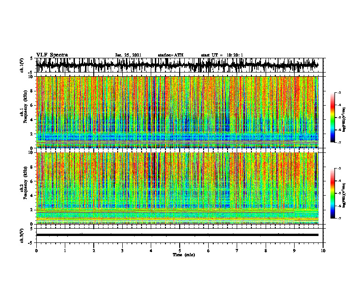Click the 'start UT = 10:20:1' header text
The width and height of the screenshot is (364, 281).
point(222,55)
